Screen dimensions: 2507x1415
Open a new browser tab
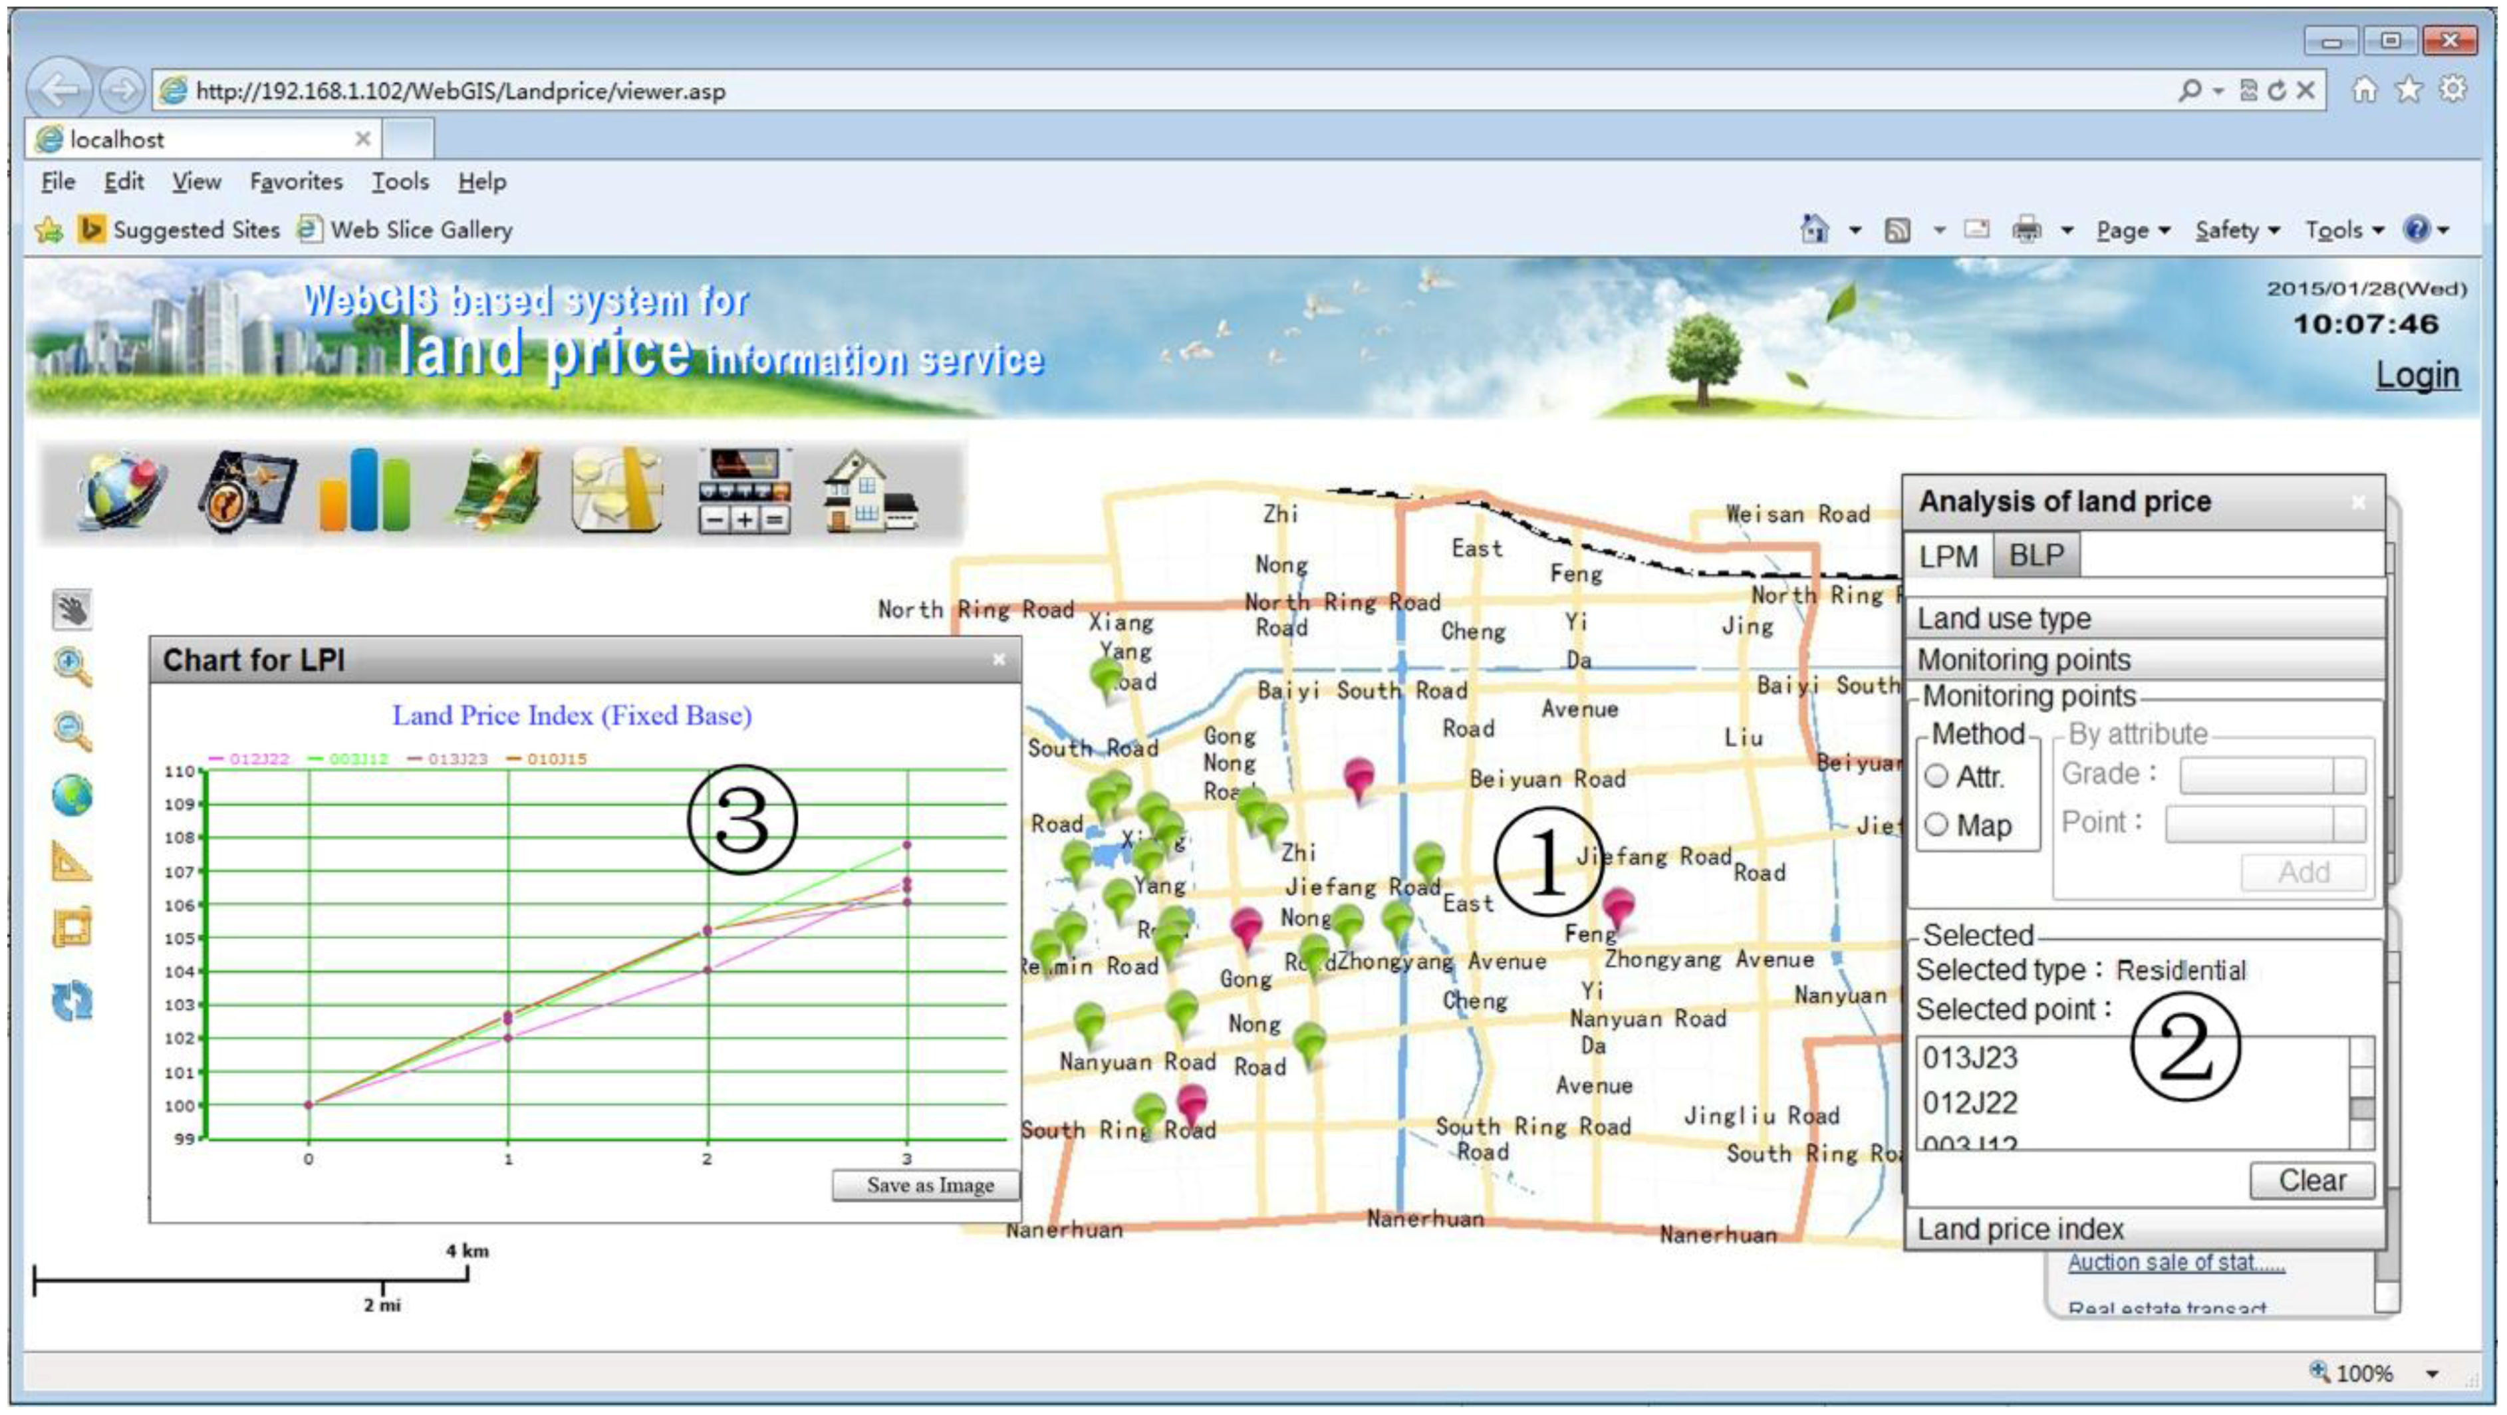coord(409,139)
